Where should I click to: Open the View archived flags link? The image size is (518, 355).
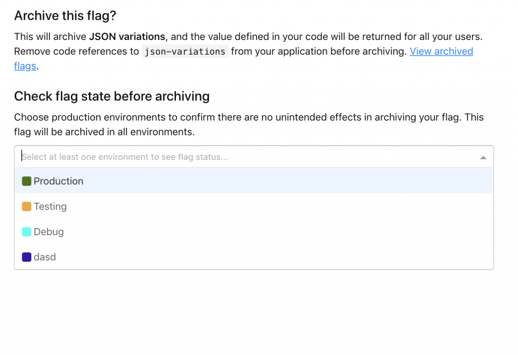coord(441,51)
